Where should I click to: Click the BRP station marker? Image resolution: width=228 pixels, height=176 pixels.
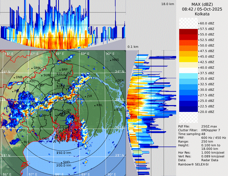click(x=60, y=70)
